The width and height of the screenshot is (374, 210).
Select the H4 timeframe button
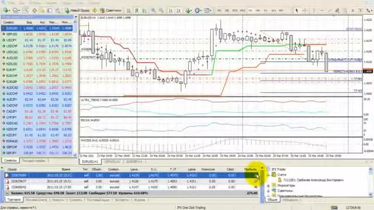point(258,10)
